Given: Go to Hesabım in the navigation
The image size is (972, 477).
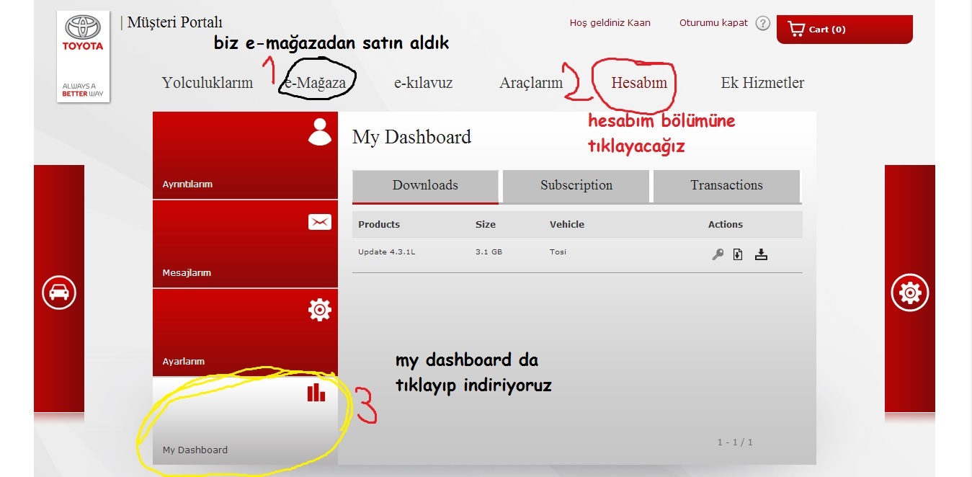Looking at the screenshot, I should tap(639, 83).
